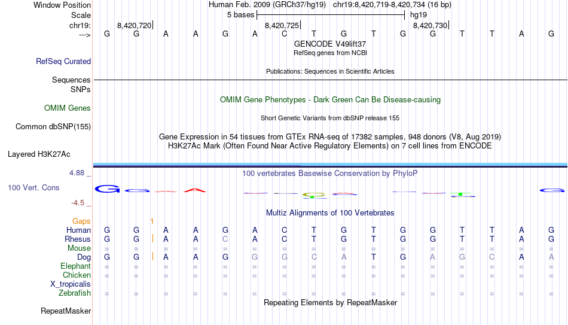The width and height of the screenshot is (568, 325).
Task: Click the 4.88 conservation maximum value
Action: [77, 173]
